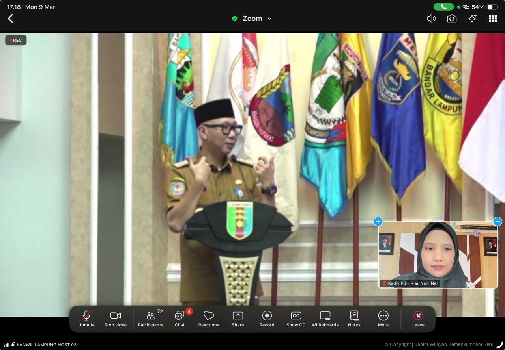Open the Whiteboards option
The height and width of the screenshot is (350, 505).
coord(325,319)
